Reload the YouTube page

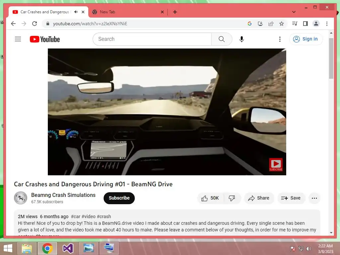(x=35, y=24)
